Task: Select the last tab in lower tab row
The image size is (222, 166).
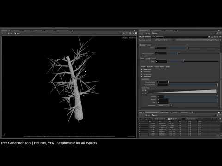Action: click(168, 67)
